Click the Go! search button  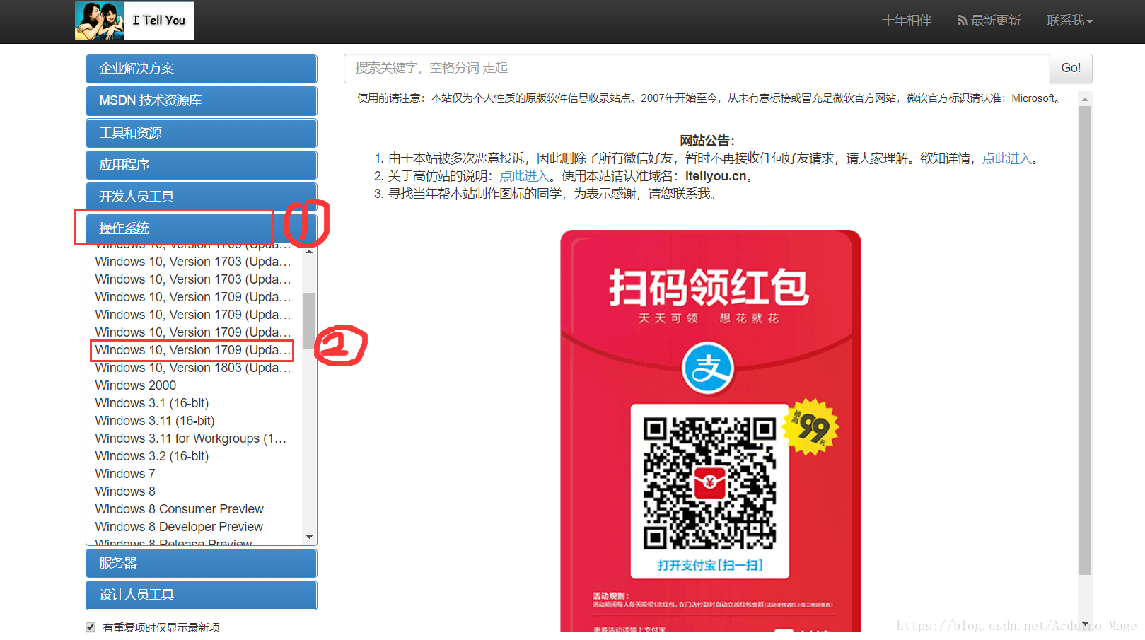coord(1071,68)
